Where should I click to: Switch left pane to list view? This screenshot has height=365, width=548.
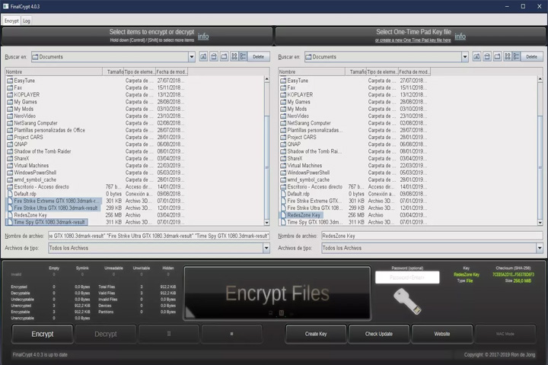[234, 56]
